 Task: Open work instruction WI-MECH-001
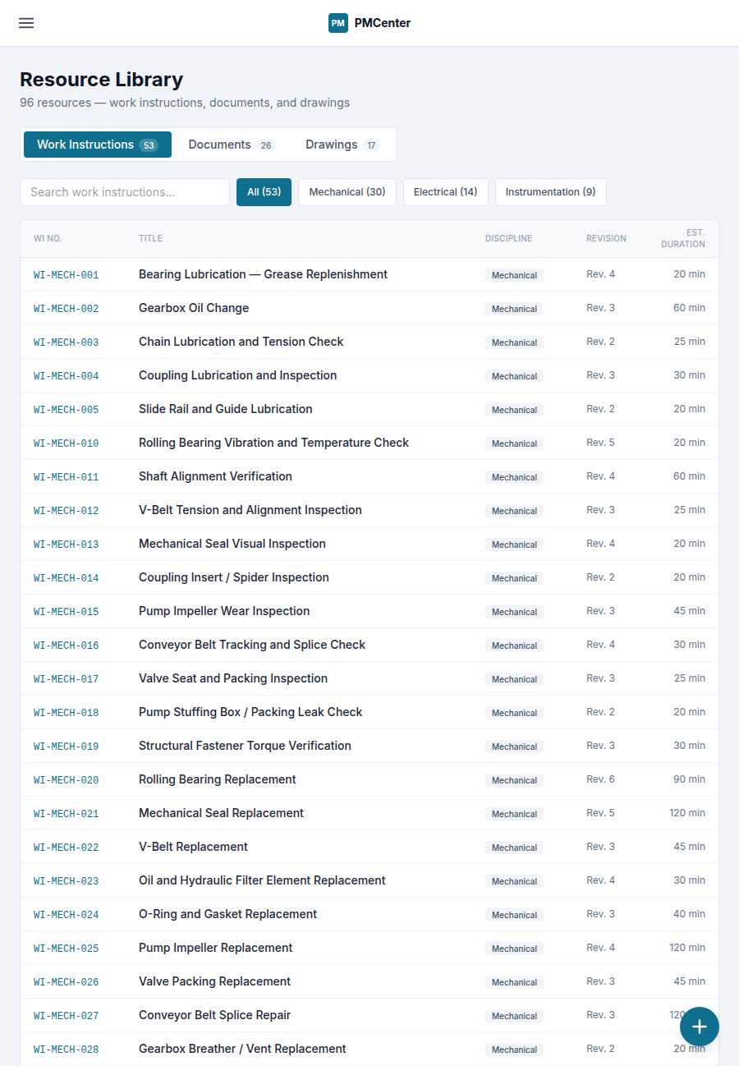[x=66, y=274]
